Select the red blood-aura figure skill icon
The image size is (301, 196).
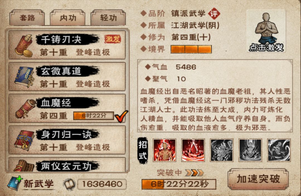[x=164, y=150]
